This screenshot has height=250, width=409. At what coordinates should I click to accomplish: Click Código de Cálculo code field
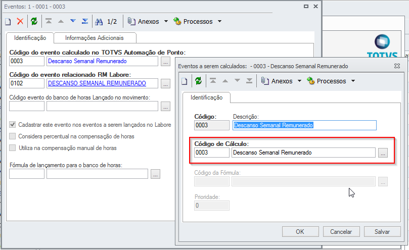coord(211,153)
